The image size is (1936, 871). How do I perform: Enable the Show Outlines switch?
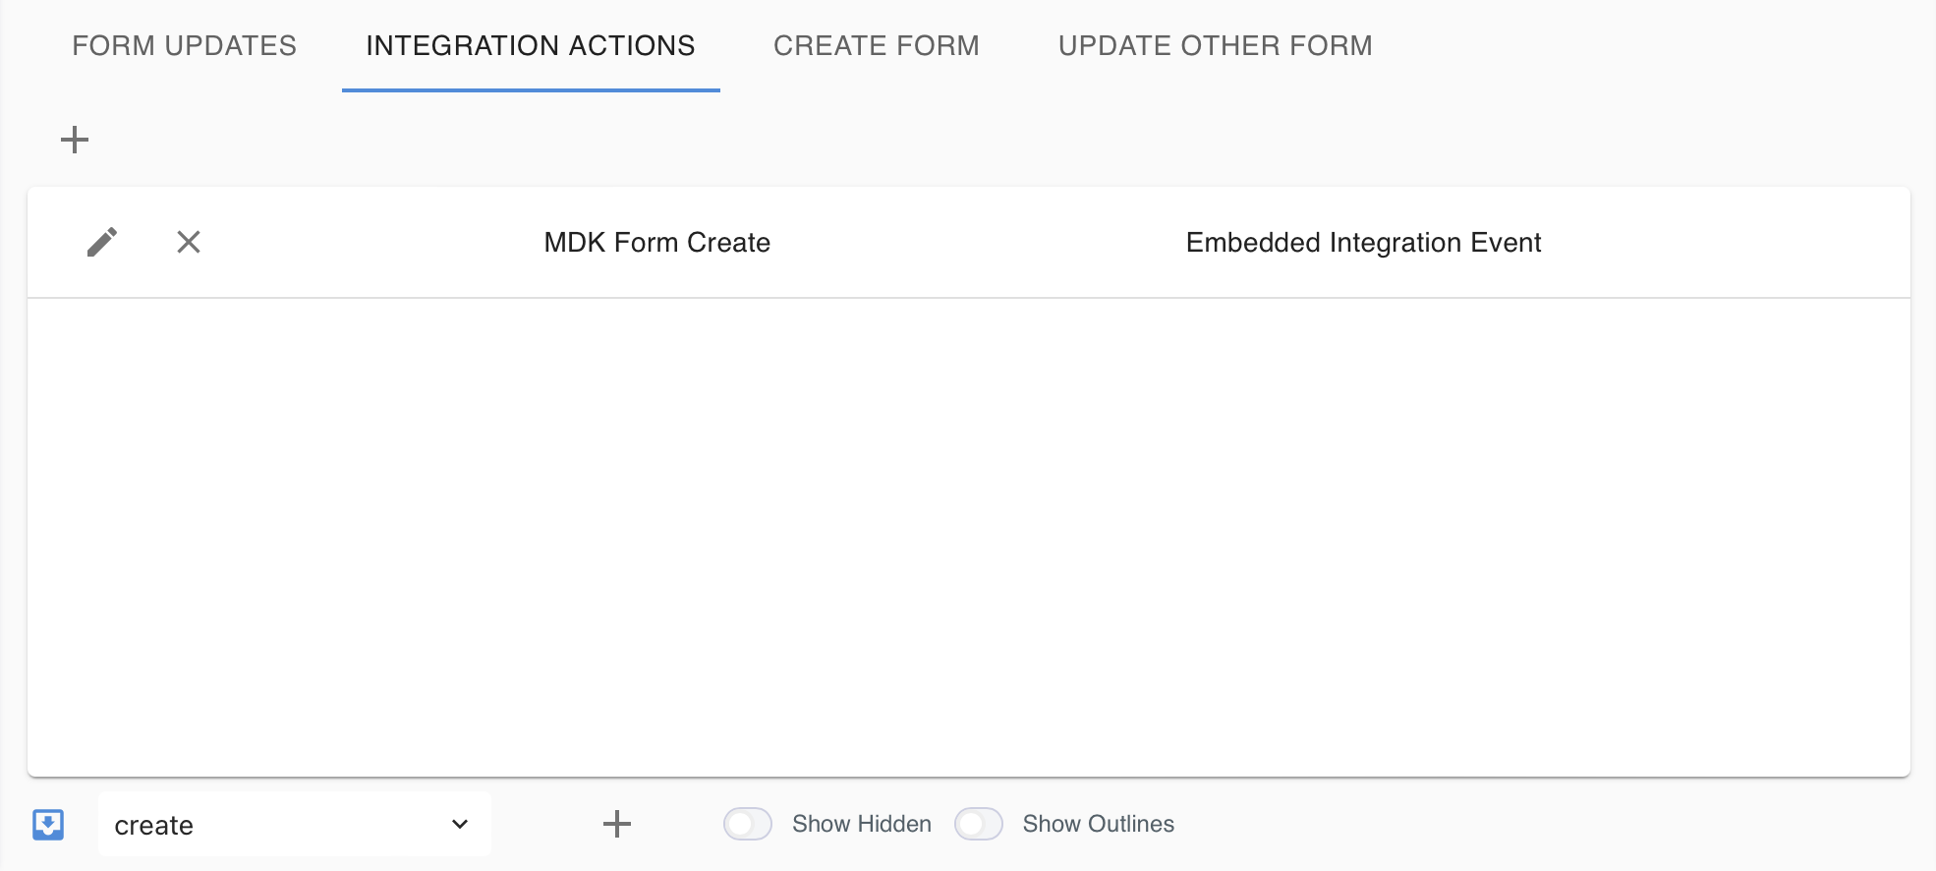point(979,824)
